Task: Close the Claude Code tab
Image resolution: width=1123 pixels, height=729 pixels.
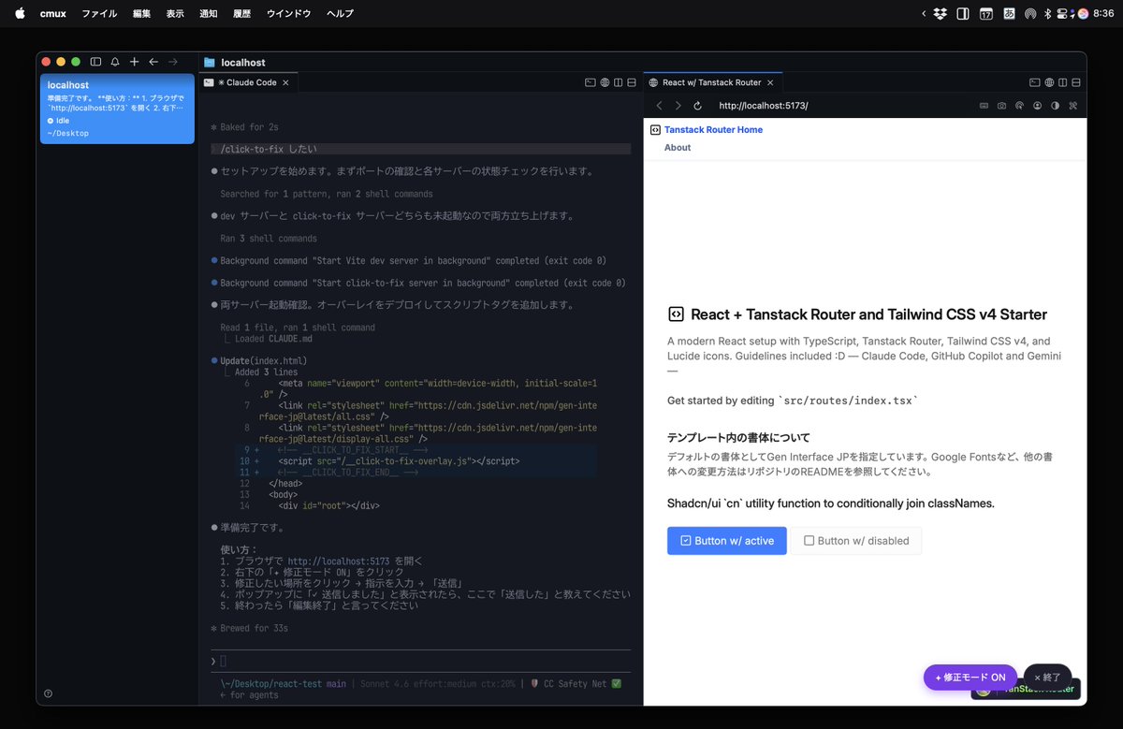Action: (286, 82)
